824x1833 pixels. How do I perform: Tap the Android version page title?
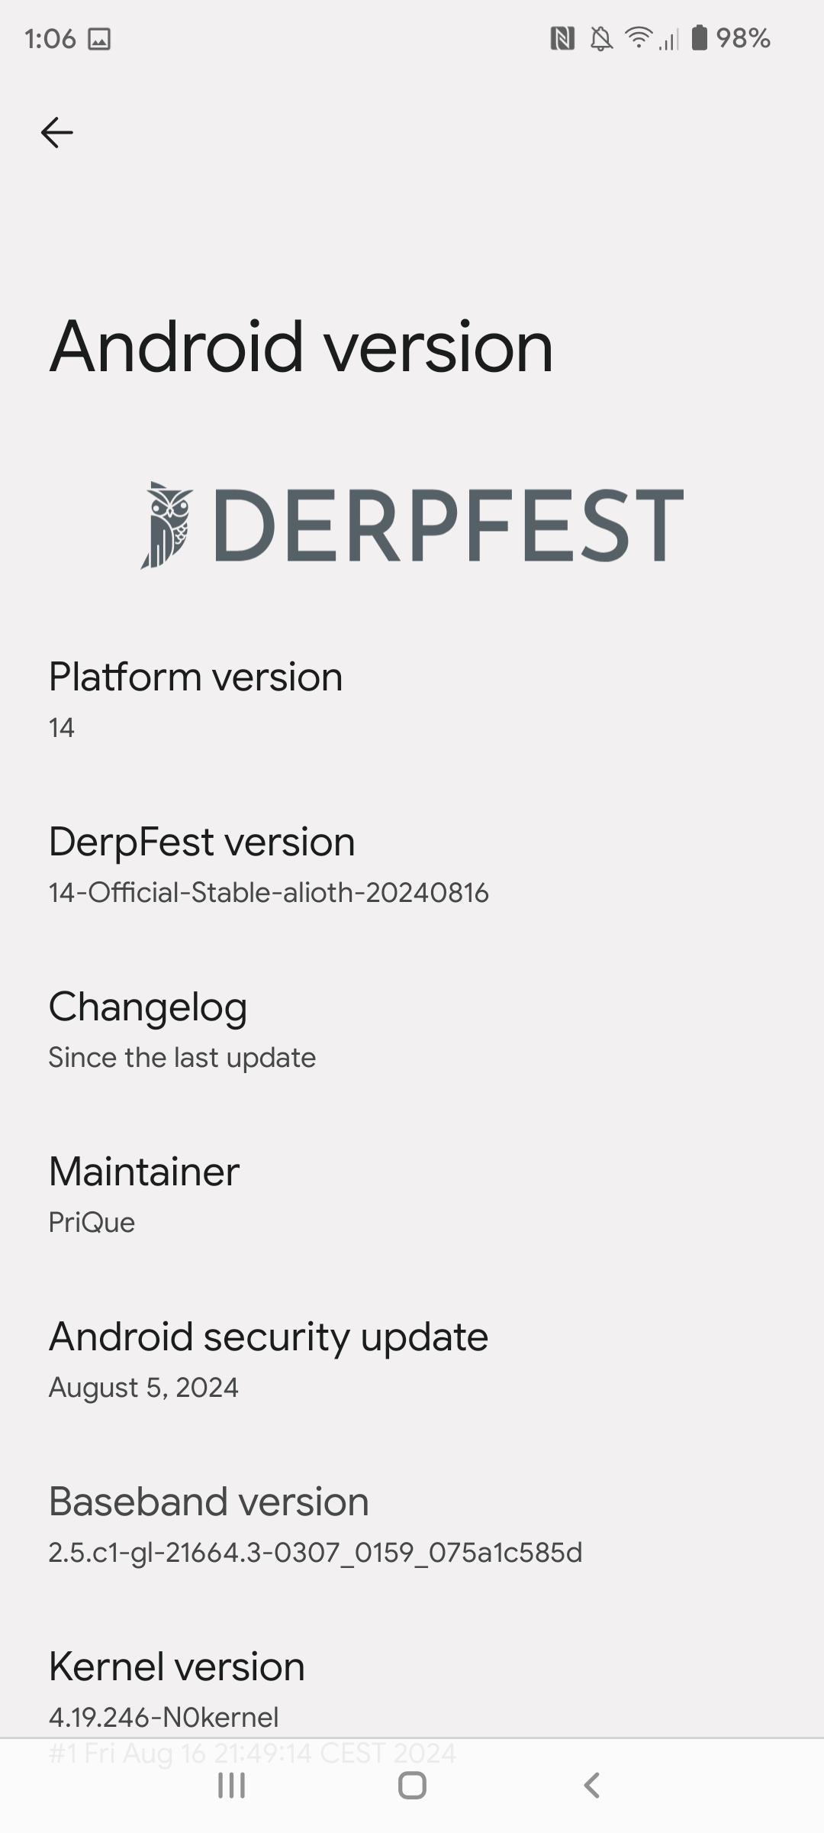(301, 347)
